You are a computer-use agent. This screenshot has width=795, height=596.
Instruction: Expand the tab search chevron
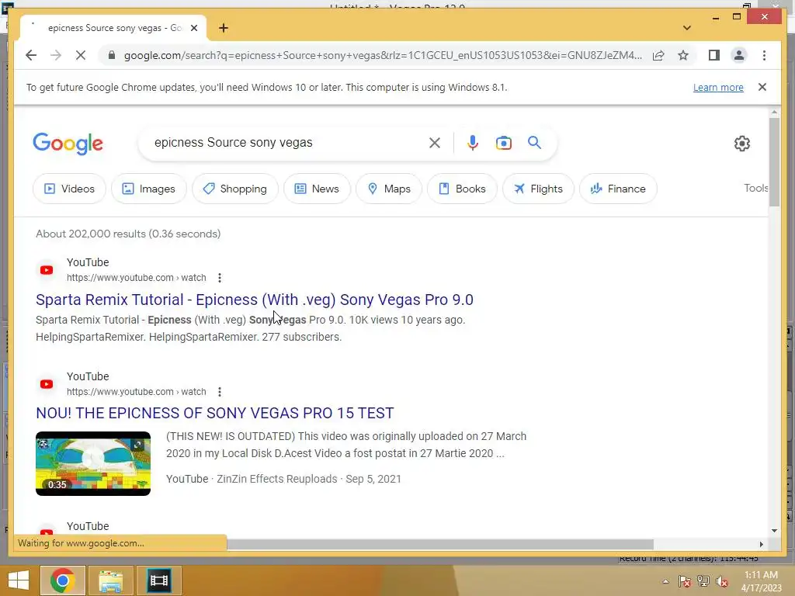tap(686, 28)
